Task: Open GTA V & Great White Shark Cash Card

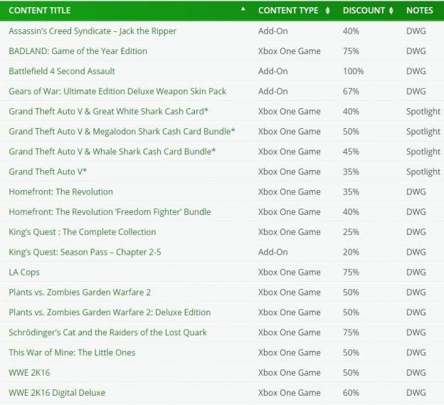Action: coord(108,112)
